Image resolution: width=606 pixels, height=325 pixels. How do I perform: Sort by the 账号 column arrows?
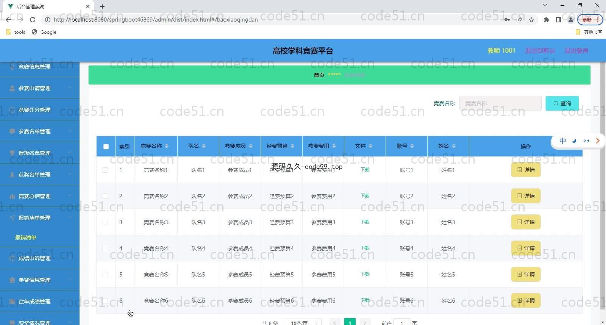412,146
